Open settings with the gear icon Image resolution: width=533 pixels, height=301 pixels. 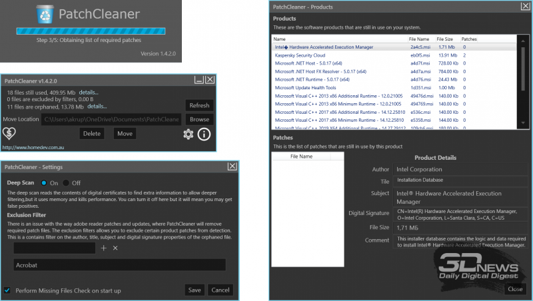[x=189, y=135]
